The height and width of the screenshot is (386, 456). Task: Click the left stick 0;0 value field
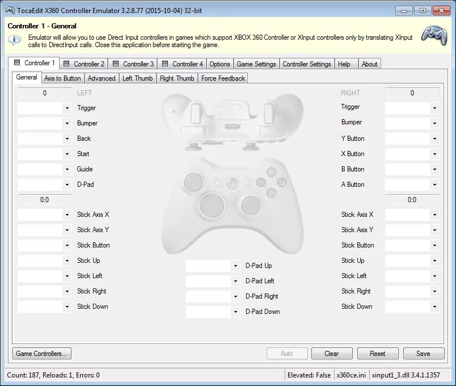click(44, 200)
